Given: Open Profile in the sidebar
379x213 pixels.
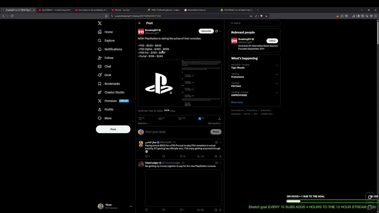Looking at the screenshot, I should click(106, 109).
